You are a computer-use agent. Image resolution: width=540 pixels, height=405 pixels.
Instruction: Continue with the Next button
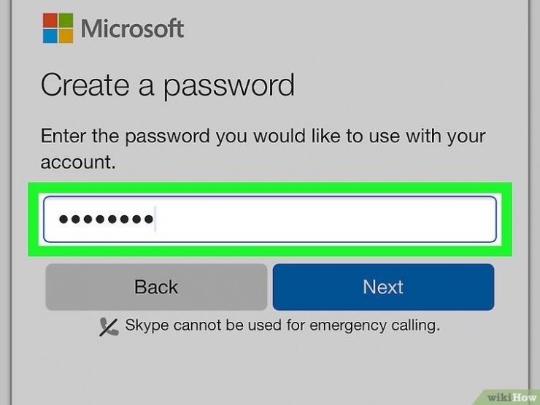point(383,287)
